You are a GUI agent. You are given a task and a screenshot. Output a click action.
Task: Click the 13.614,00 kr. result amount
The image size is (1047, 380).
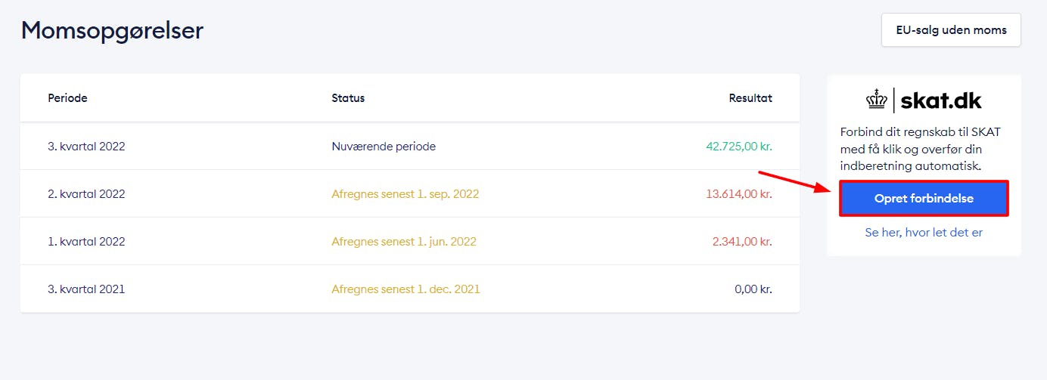point(739,194)
